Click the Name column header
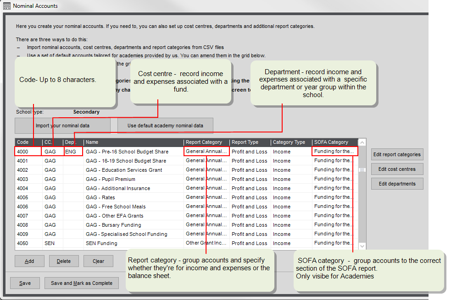Image resolution: width=451 pixels, height=300 pixels. pos(134,142)
